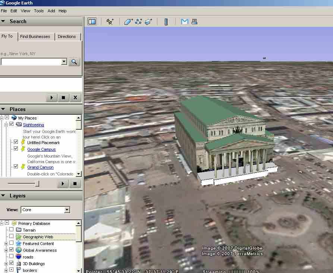
Task: Click the Fly To search input field
Action: [31, 62]
